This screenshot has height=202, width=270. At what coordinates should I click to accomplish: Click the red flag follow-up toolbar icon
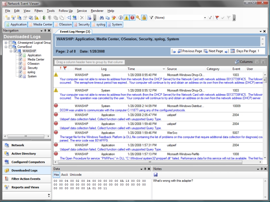[217, 18]
